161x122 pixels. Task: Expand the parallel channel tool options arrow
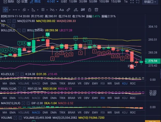point(28,10)
